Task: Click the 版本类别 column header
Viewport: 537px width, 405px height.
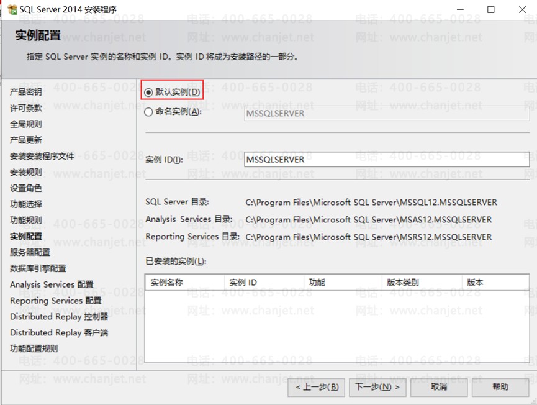Action: (422, 283)
